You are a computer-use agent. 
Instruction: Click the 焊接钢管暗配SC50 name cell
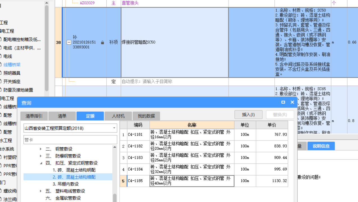(x=175, y=42)
